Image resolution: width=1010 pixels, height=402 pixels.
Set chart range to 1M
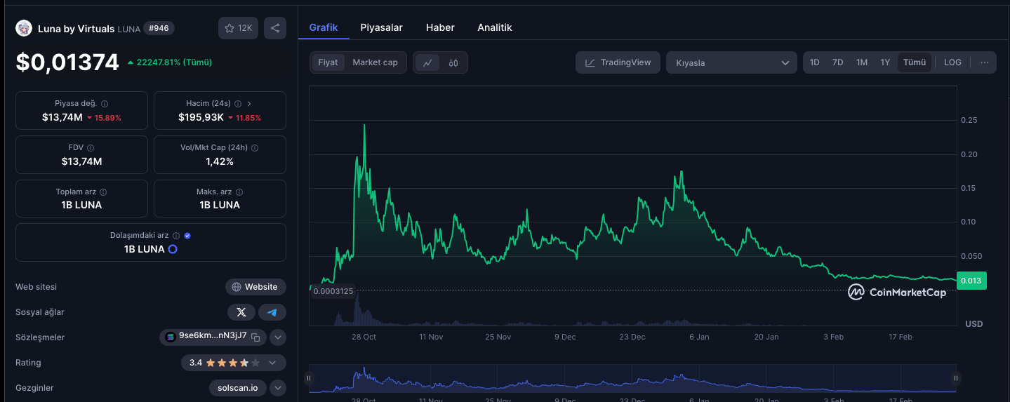[862, 62]
